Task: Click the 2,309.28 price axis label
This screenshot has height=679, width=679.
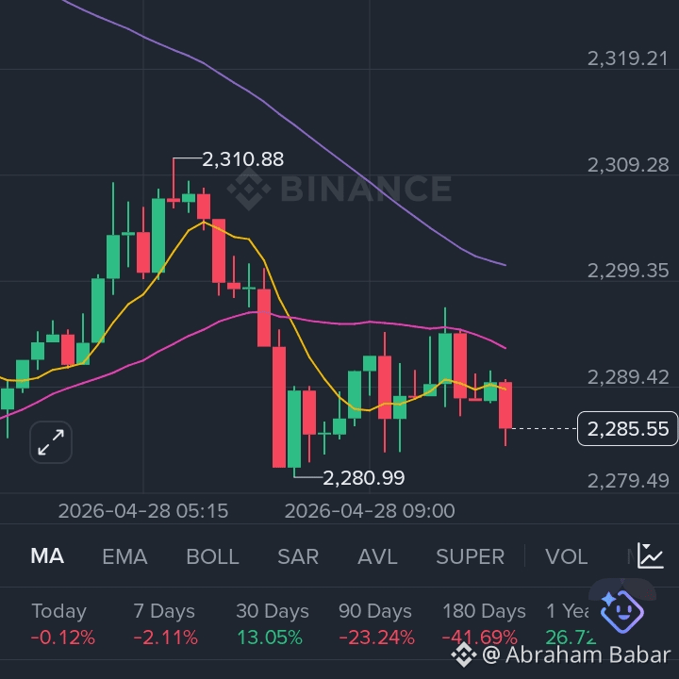Action: (x=628, y=165)
